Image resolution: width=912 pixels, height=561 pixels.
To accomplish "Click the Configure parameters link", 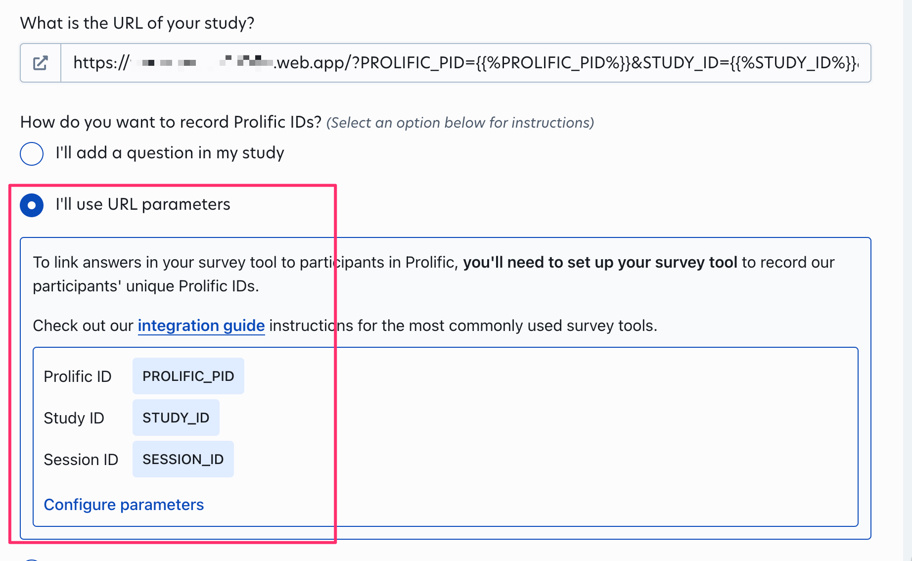I will tap(124, 505).
